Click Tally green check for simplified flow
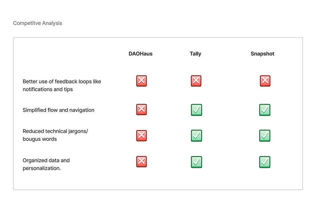This screenshot has width=316, height=209. coord(197,110)
